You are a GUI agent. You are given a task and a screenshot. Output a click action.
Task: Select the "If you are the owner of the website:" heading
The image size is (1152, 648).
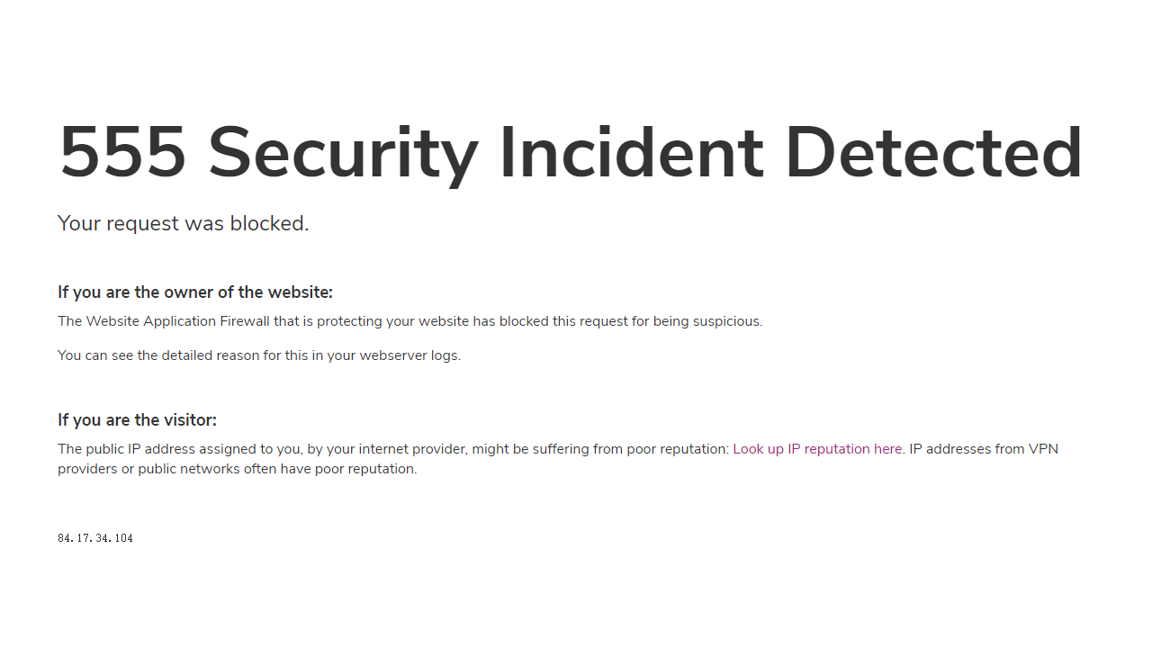point(195,292)
